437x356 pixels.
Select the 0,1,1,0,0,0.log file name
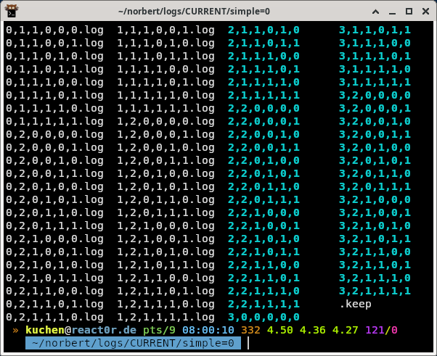click(x=54, y=30)
